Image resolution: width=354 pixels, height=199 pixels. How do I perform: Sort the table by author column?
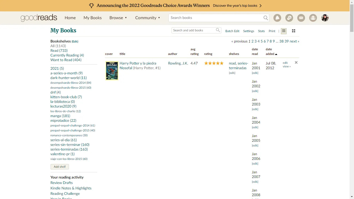point(173,54)
